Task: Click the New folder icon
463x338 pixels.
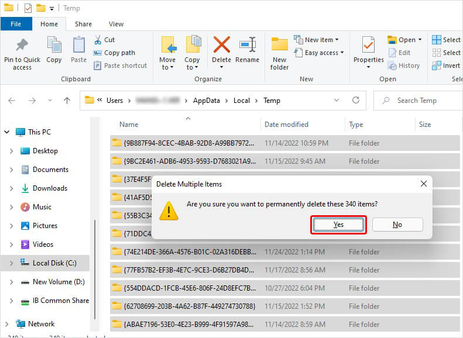Action: (x=279, y=44)
